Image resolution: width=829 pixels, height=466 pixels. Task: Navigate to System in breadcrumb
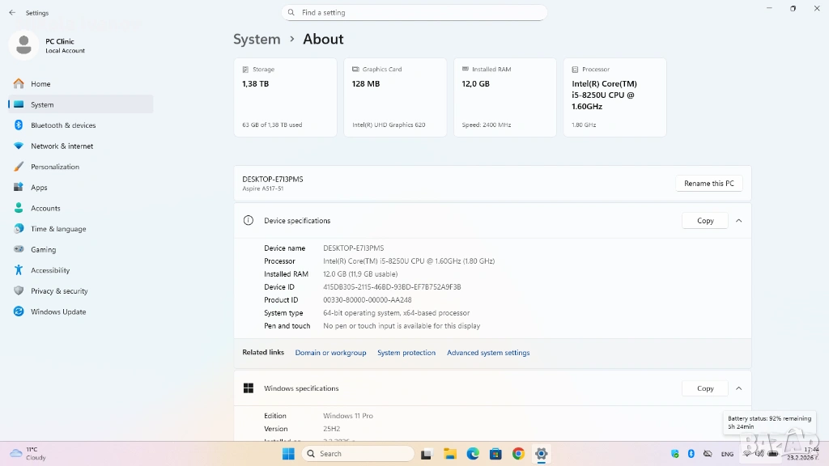pyautogui.click(x=257, y=39)
